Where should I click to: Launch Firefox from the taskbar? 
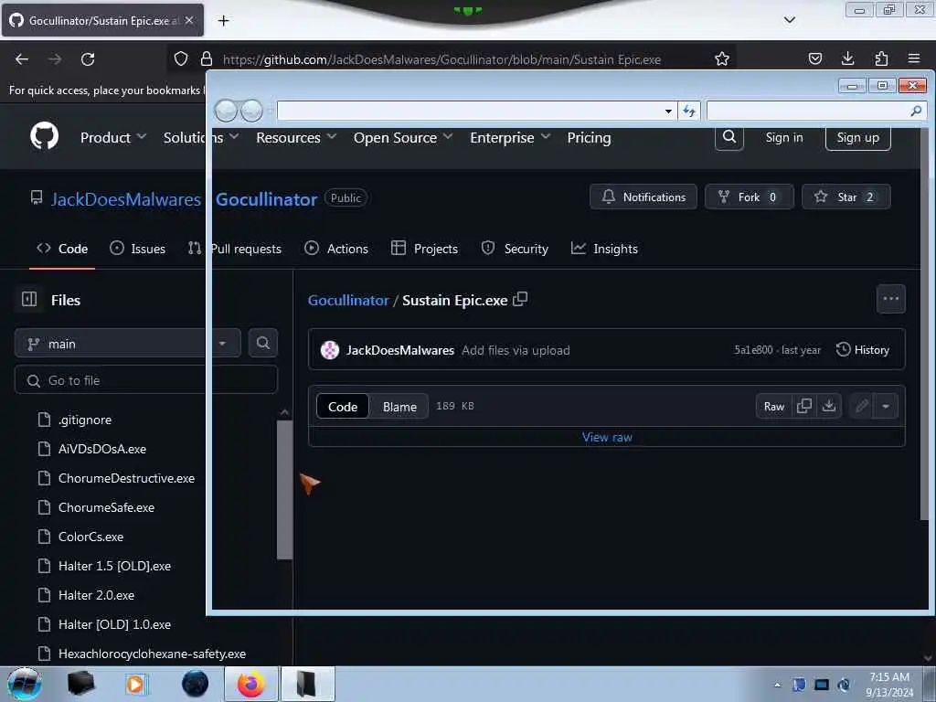tap(250, 684)
